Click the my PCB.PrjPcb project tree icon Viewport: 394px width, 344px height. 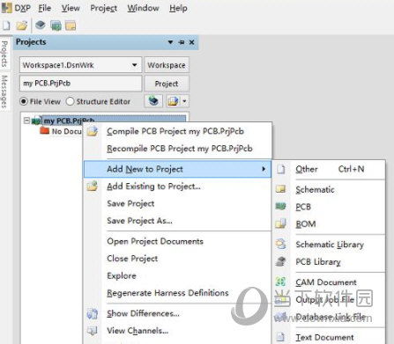(36, 121)
